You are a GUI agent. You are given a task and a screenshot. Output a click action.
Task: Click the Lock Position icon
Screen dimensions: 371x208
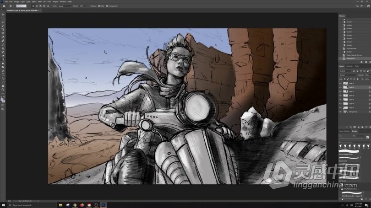pyautogui.click(x=351, y=79)
